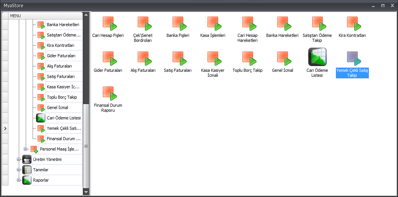Open Gider Faturaları icon in main panel
This screenshot has height=197, width=398.
[x=110, y=58]
